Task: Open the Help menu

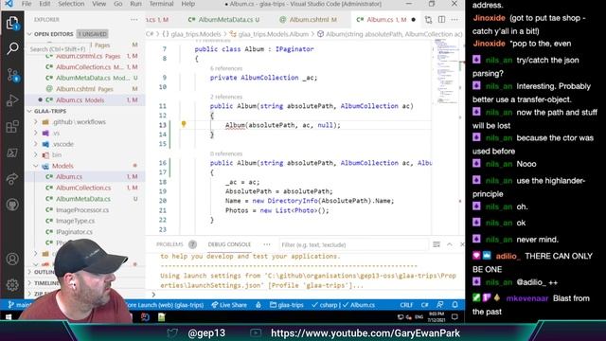Action: click(188, 4)
